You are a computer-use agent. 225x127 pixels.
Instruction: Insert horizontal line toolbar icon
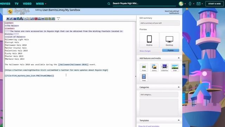(x=43, y=19)
